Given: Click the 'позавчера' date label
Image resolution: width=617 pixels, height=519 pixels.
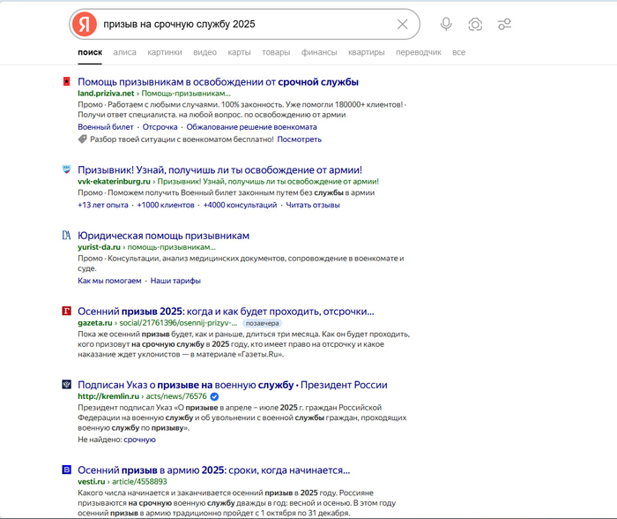Looking at the screenshot, I should pos(262,323).
